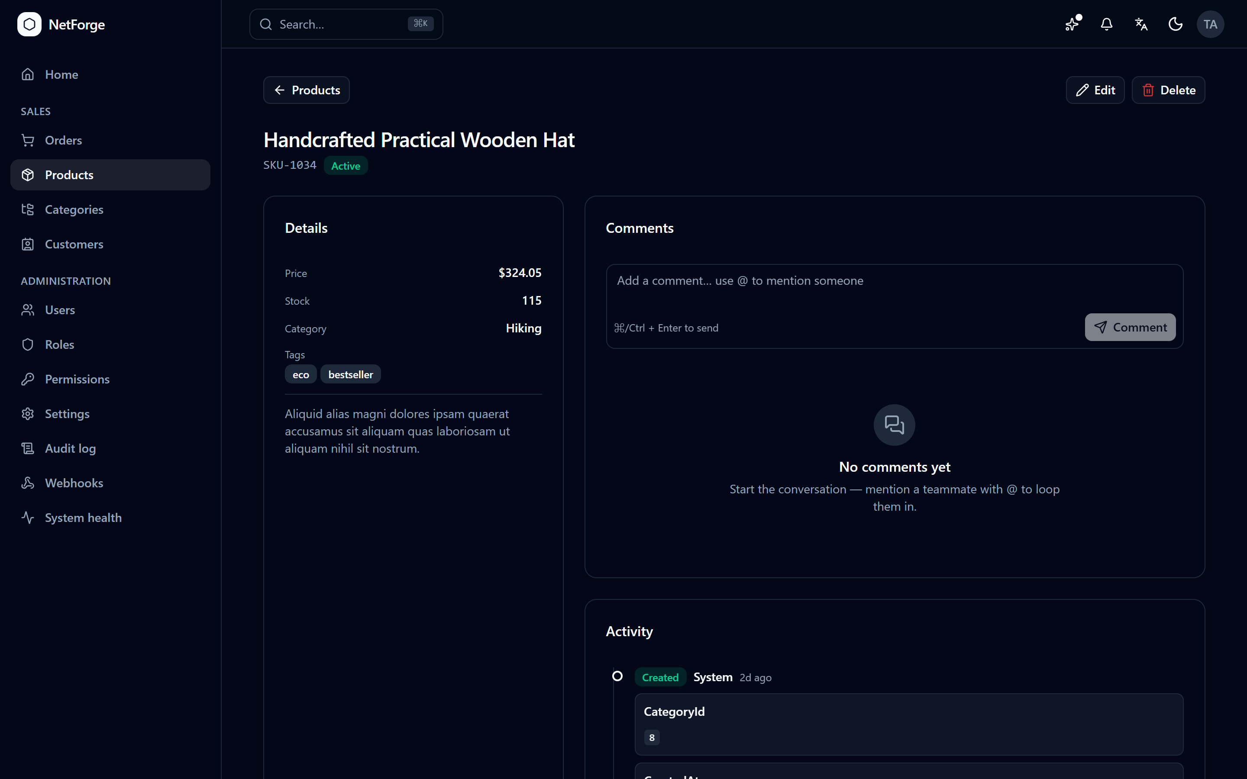Click the Customers contact icon

point(28,244)
